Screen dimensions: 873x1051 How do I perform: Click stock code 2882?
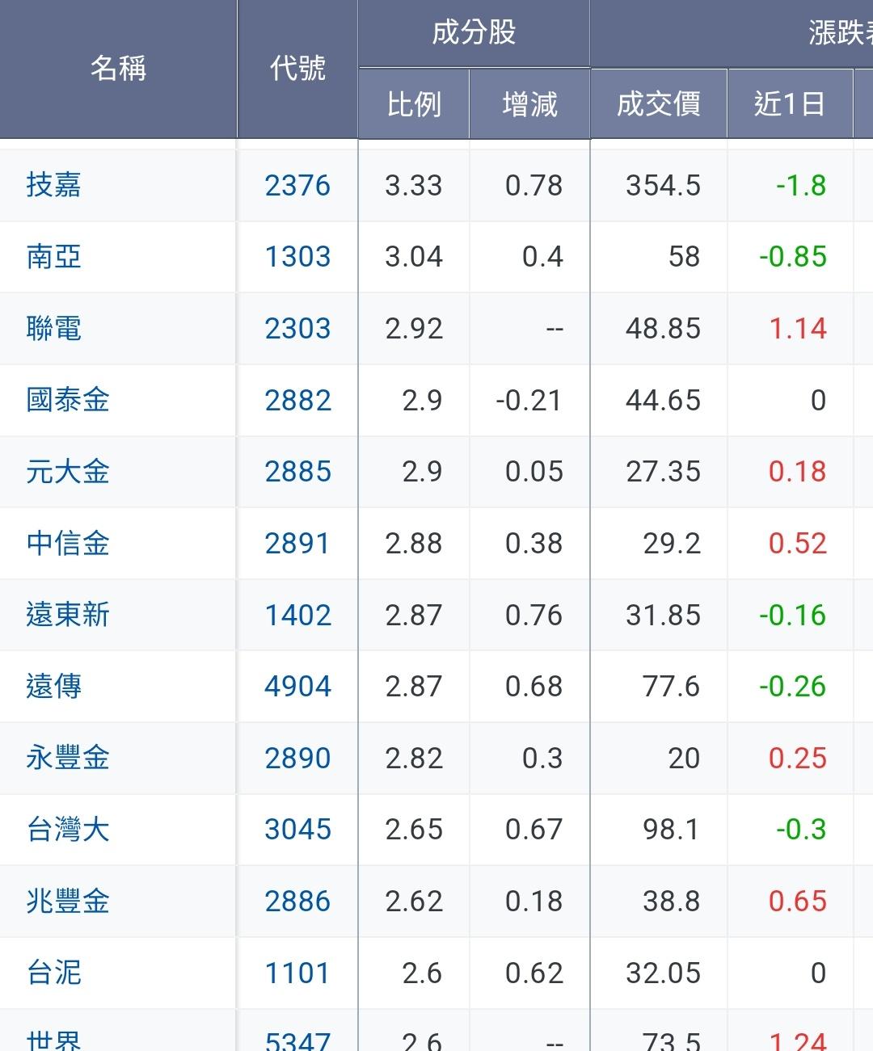297,401
